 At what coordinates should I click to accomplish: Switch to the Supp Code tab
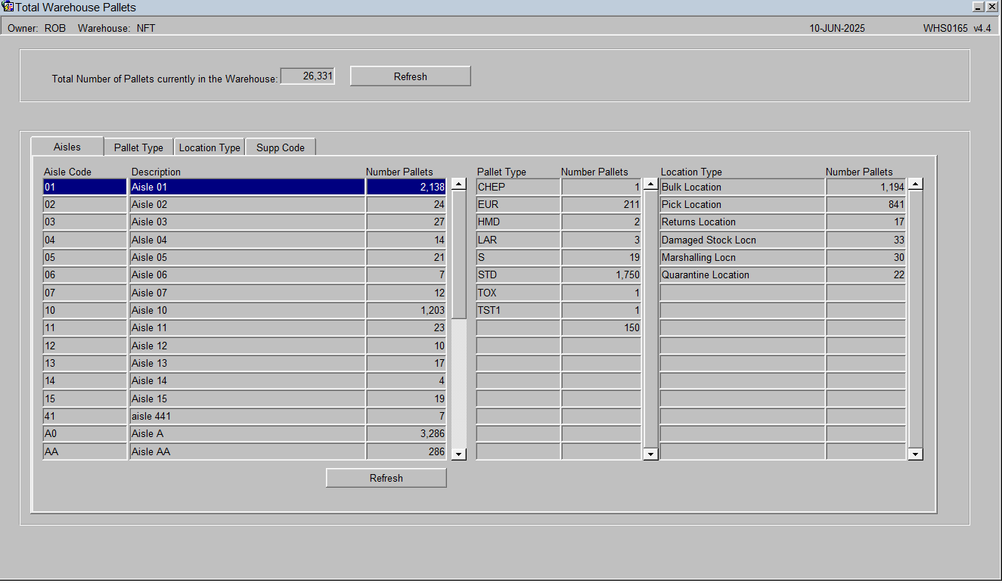click(x=281, y=147)
